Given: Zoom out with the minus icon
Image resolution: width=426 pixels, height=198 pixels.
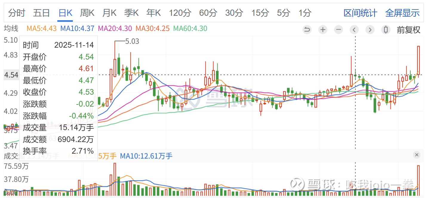Looking at the screenshot, I should tap(338, 29).
